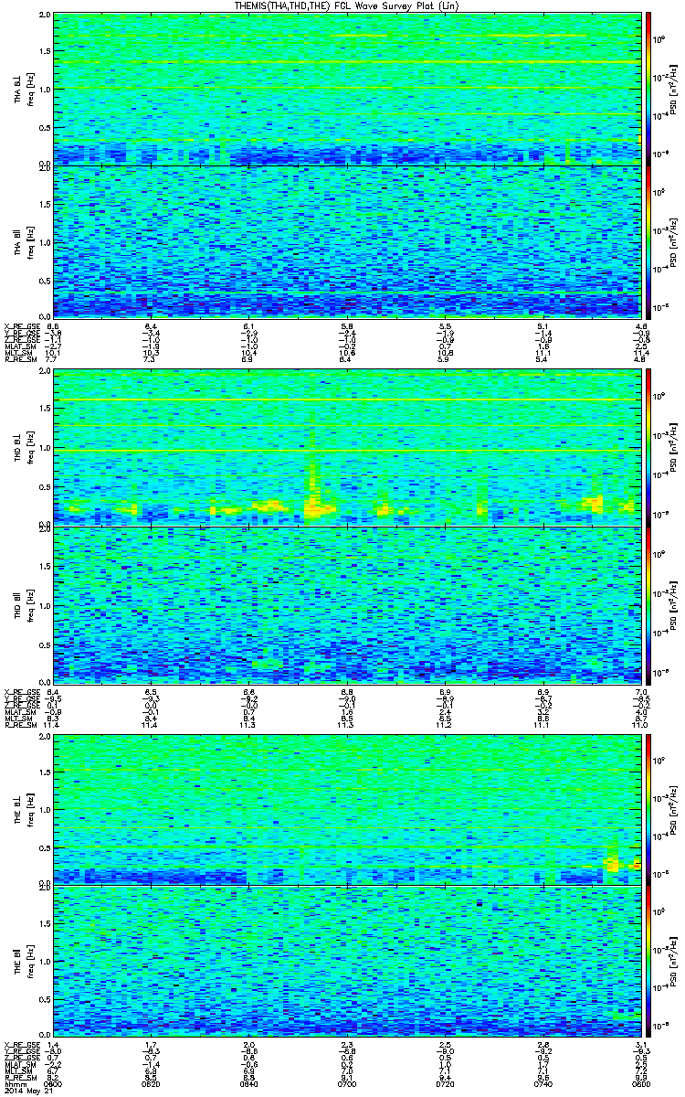Click the bright wave burst in THD B⊥ near 0655

[318, 505]
